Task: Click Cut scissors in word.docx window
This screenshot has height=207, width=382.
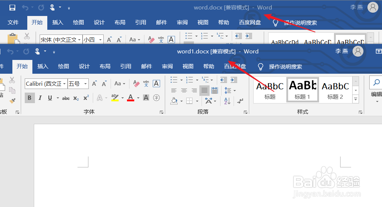Action: 27,36
